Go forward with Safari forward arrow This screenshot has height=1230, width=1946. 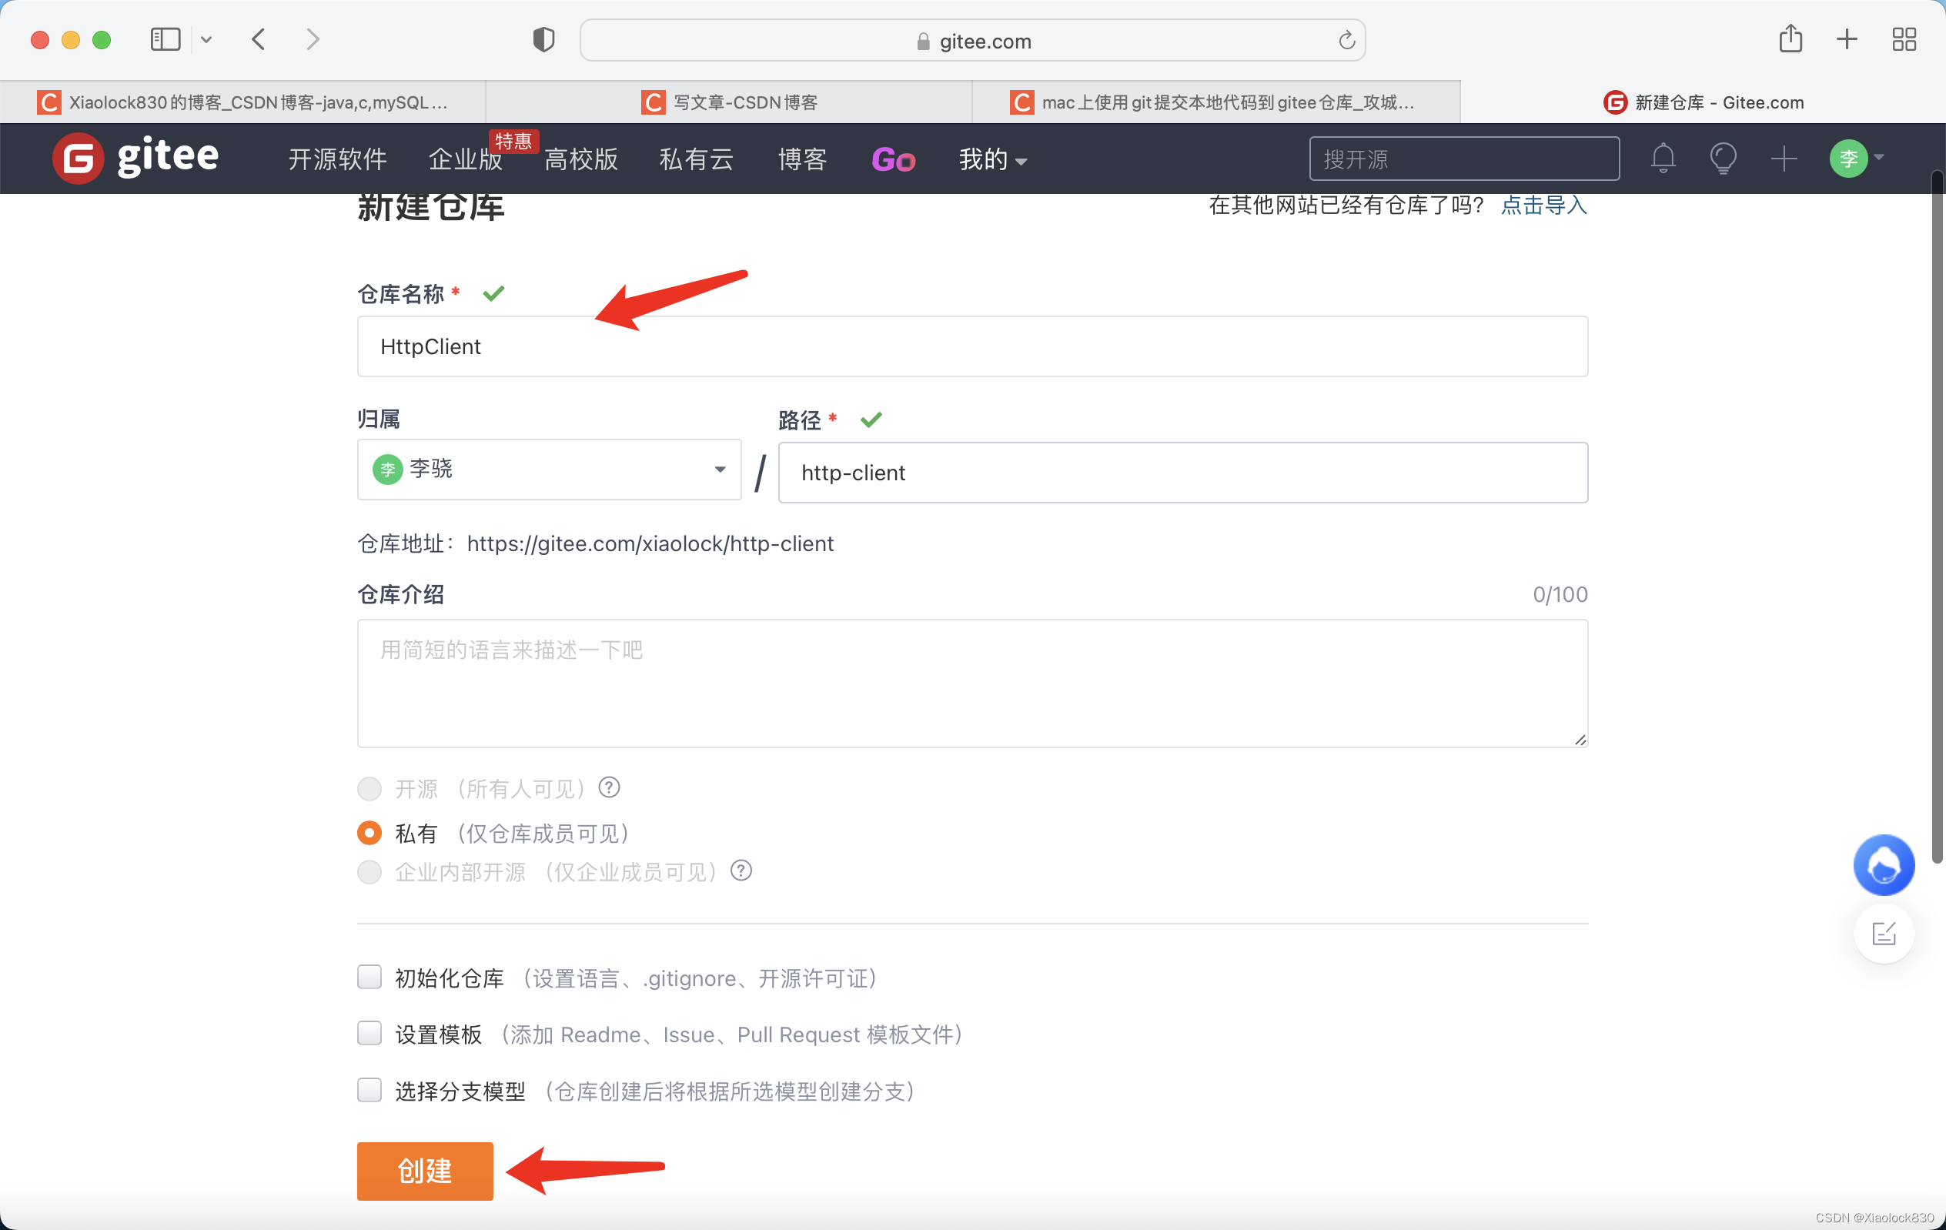pyautogui.click(x=313, y=38)
